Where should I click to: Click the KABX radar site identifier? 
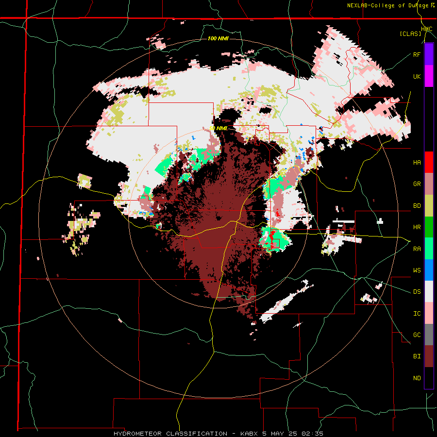pos(250,434)
